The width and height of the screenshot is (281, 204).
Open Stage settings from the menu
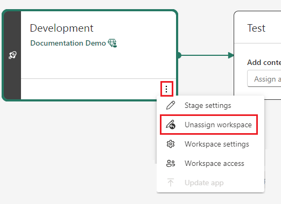(x=210, y=105)
